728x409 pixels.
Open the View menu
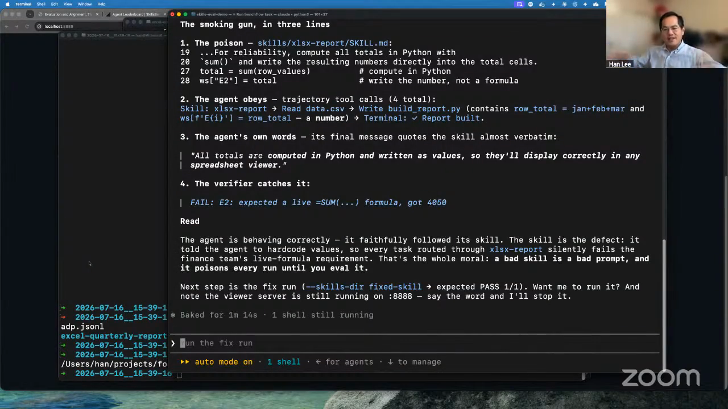tap(68, 4)
